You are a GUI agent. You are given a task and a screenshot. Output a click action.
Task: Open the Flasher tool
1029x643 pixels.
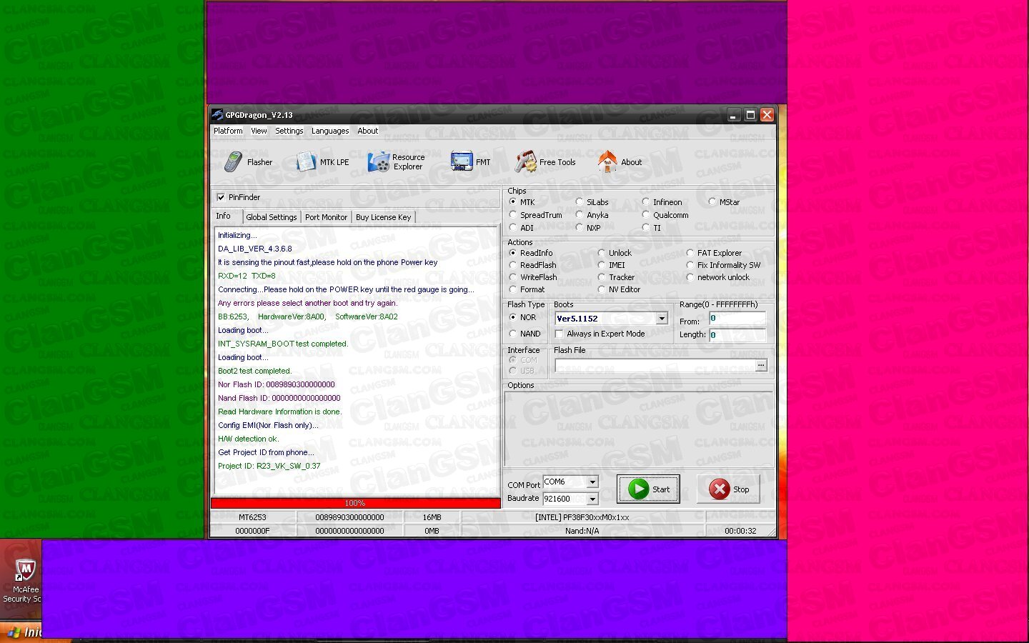pyautogui.click(x=248, y=162)
